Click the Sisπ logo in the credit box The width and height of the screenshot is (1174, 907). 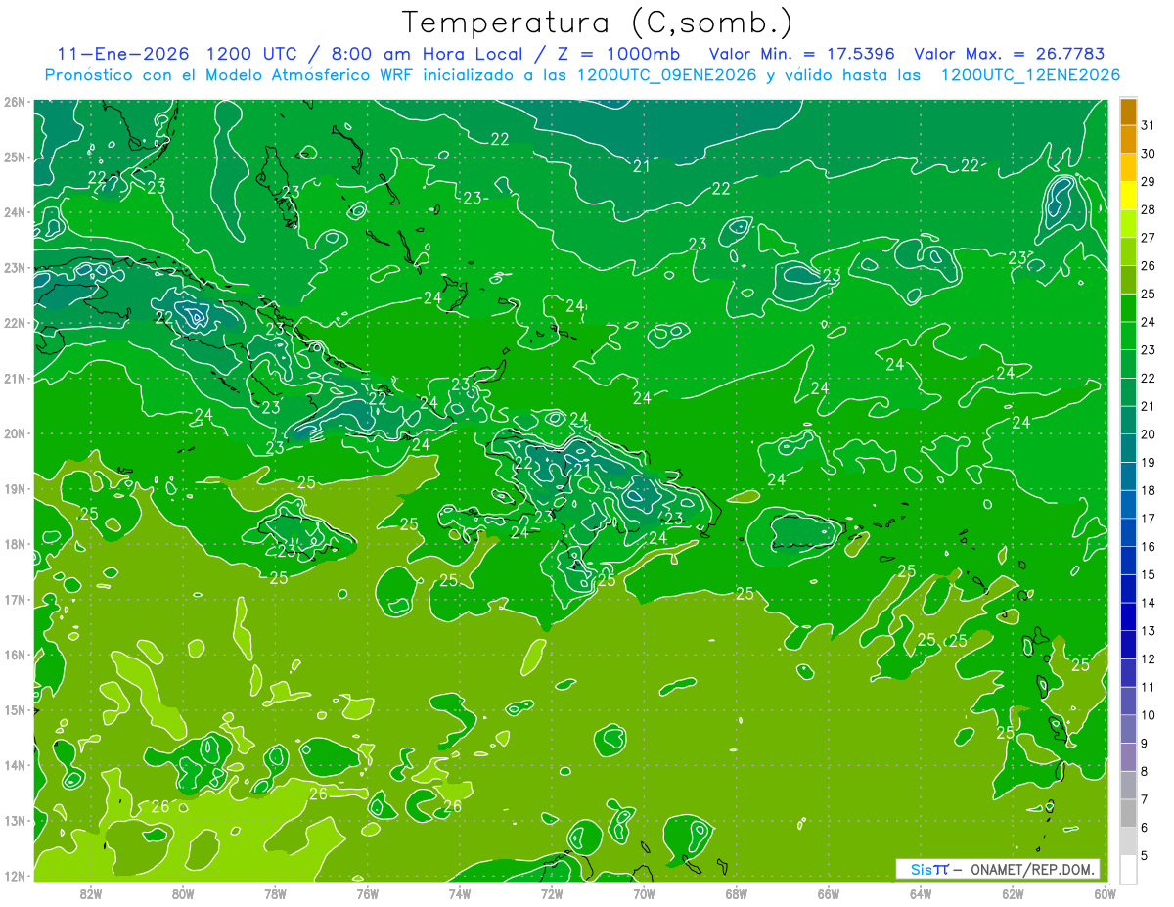coord(929,869)
